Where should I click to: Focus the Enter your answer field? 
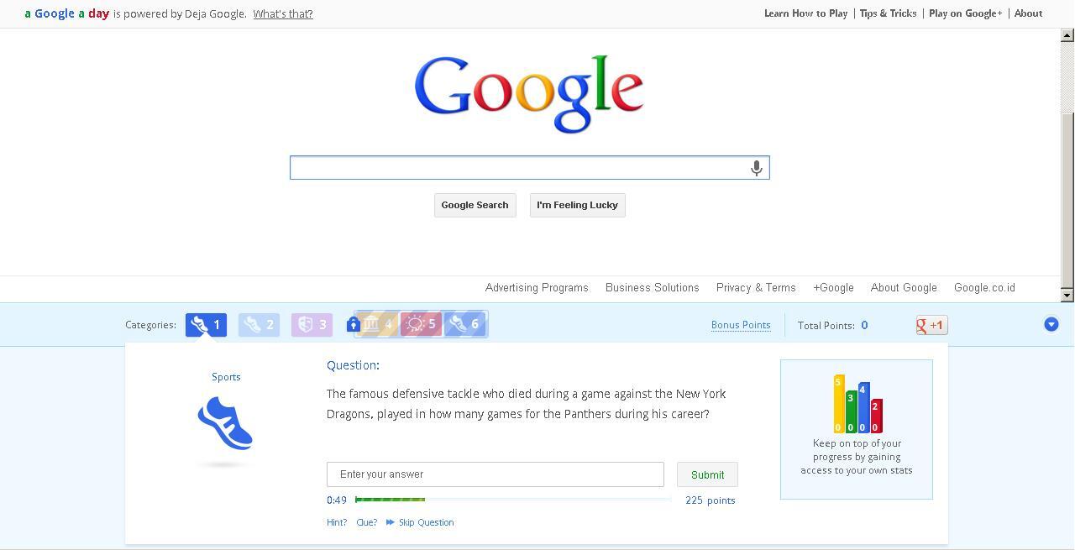(x=496, y=474)
